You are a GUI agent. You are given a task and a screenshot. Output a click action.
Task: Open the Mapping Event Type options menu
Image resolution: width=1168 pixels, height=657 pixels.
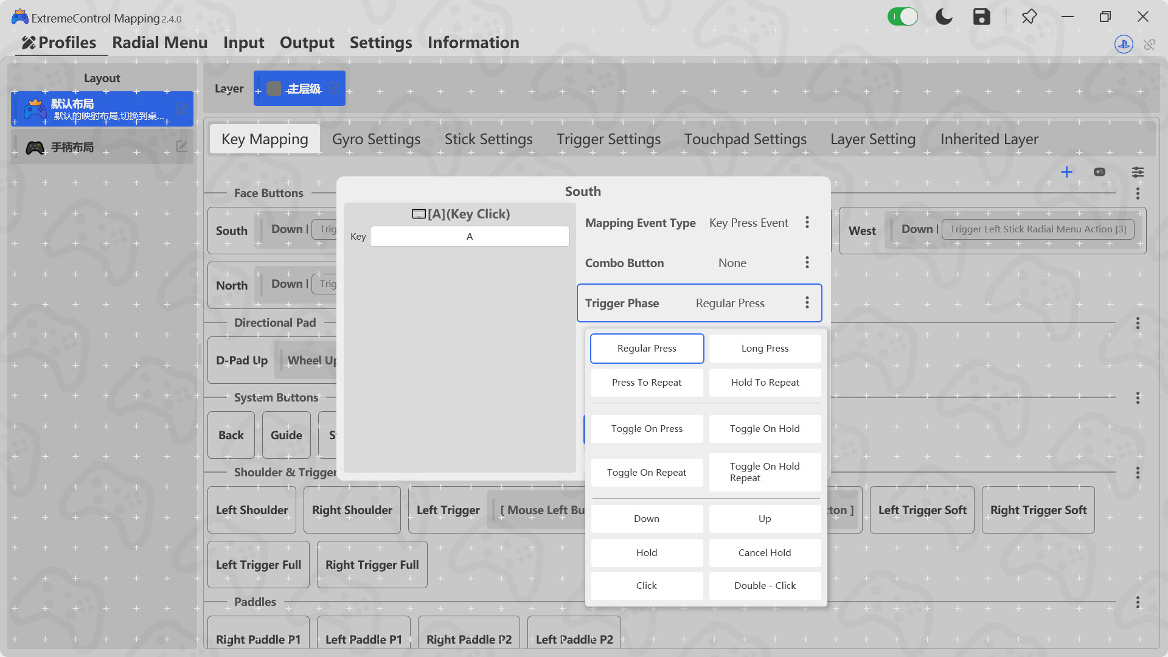click(x=807, y=222)
